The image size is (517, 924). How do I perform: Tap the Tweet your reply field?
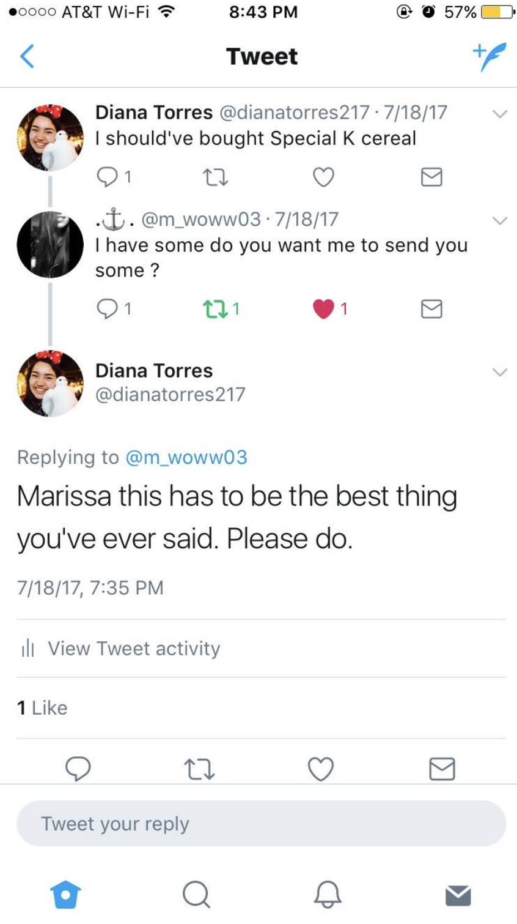coord(261,824)
